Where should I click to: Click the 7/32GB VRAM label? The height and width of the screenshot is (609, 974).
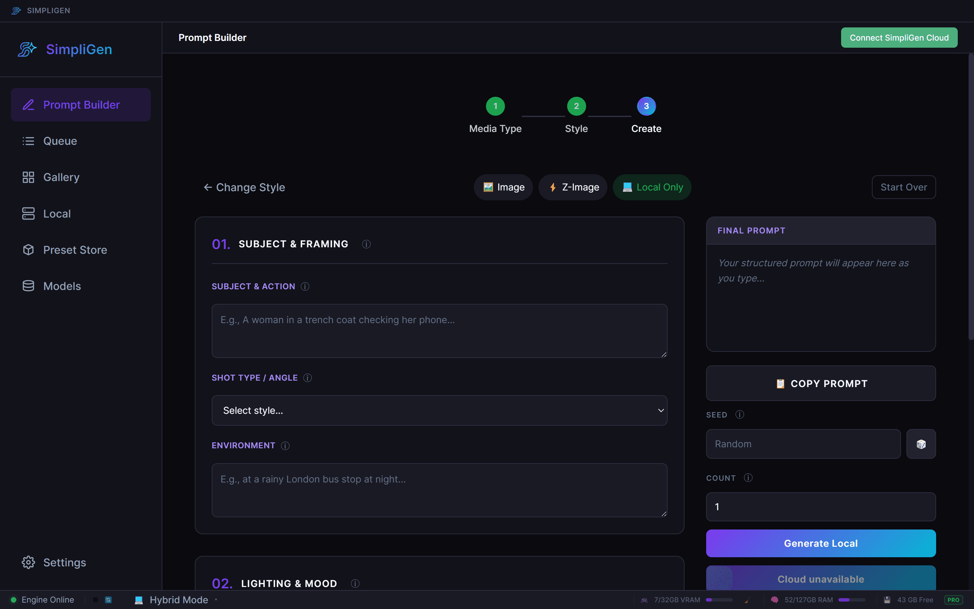coord(677,600)
